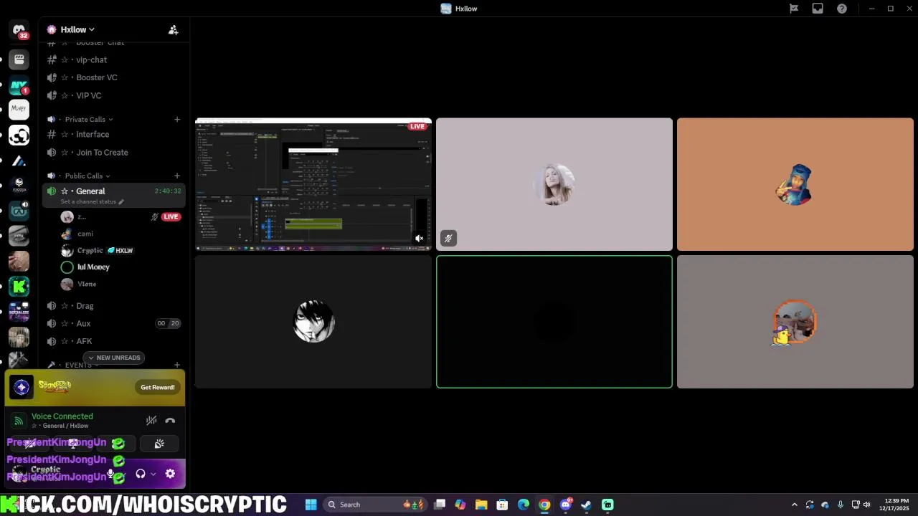Disconnect from voice with the hang-up icon
Screen dimensions: 918x516
click(170, 421)
